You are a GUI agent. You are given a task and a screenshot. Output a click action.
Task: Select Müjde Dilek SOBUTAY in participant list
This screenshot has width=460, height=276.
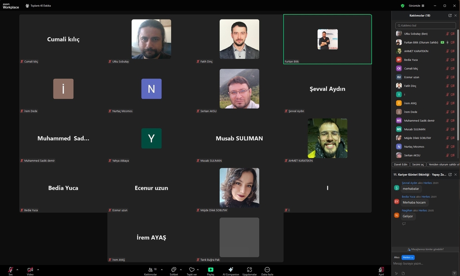pos(425,138)
